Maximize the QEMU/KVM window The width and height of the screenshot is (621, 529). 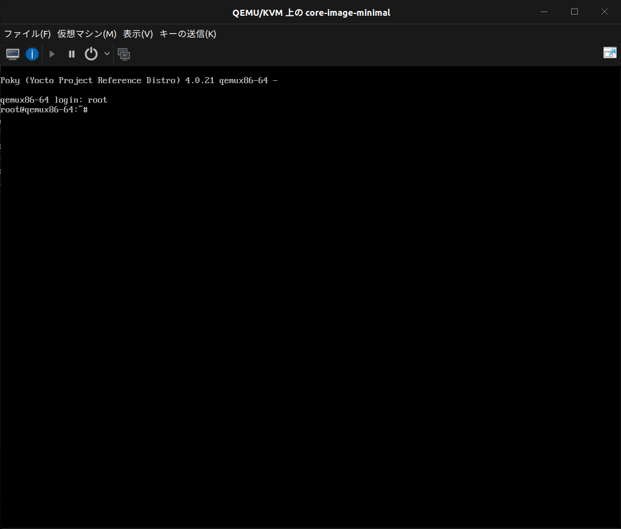tap(574, 12)
